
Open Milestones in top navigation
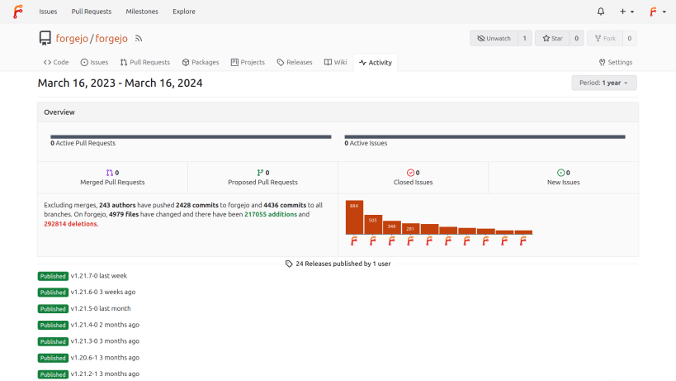click(142, 12)
